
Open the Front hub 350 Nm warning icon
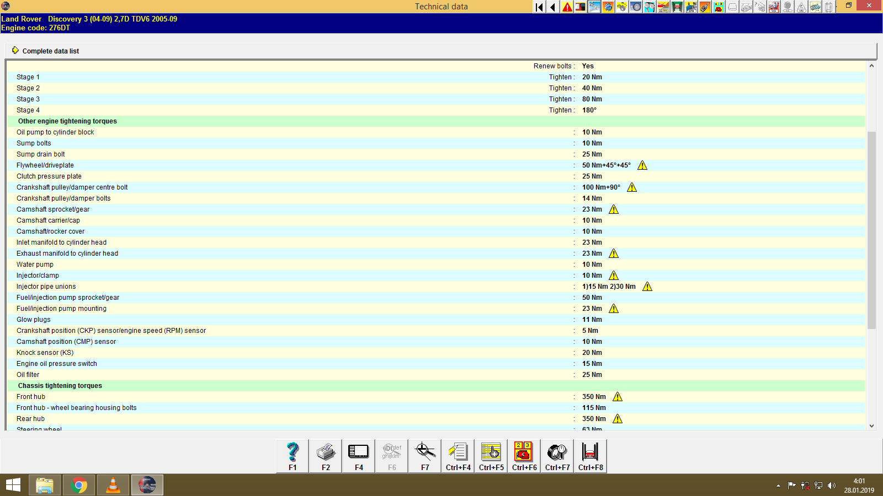[618, 397]
